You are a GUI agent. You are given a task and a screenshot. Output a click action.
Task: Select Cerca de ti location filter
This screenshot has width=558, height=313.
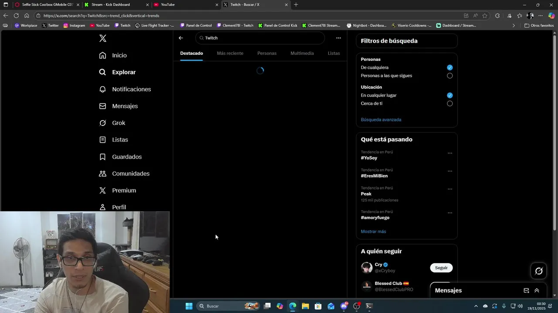coord(450,103)
